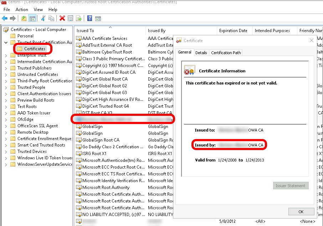
Task: Toggle the Show/Hide Console Tree icon
Action: pos(33,18)
